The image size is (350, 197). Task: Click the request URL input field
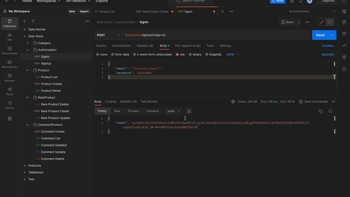pos(216,35)
